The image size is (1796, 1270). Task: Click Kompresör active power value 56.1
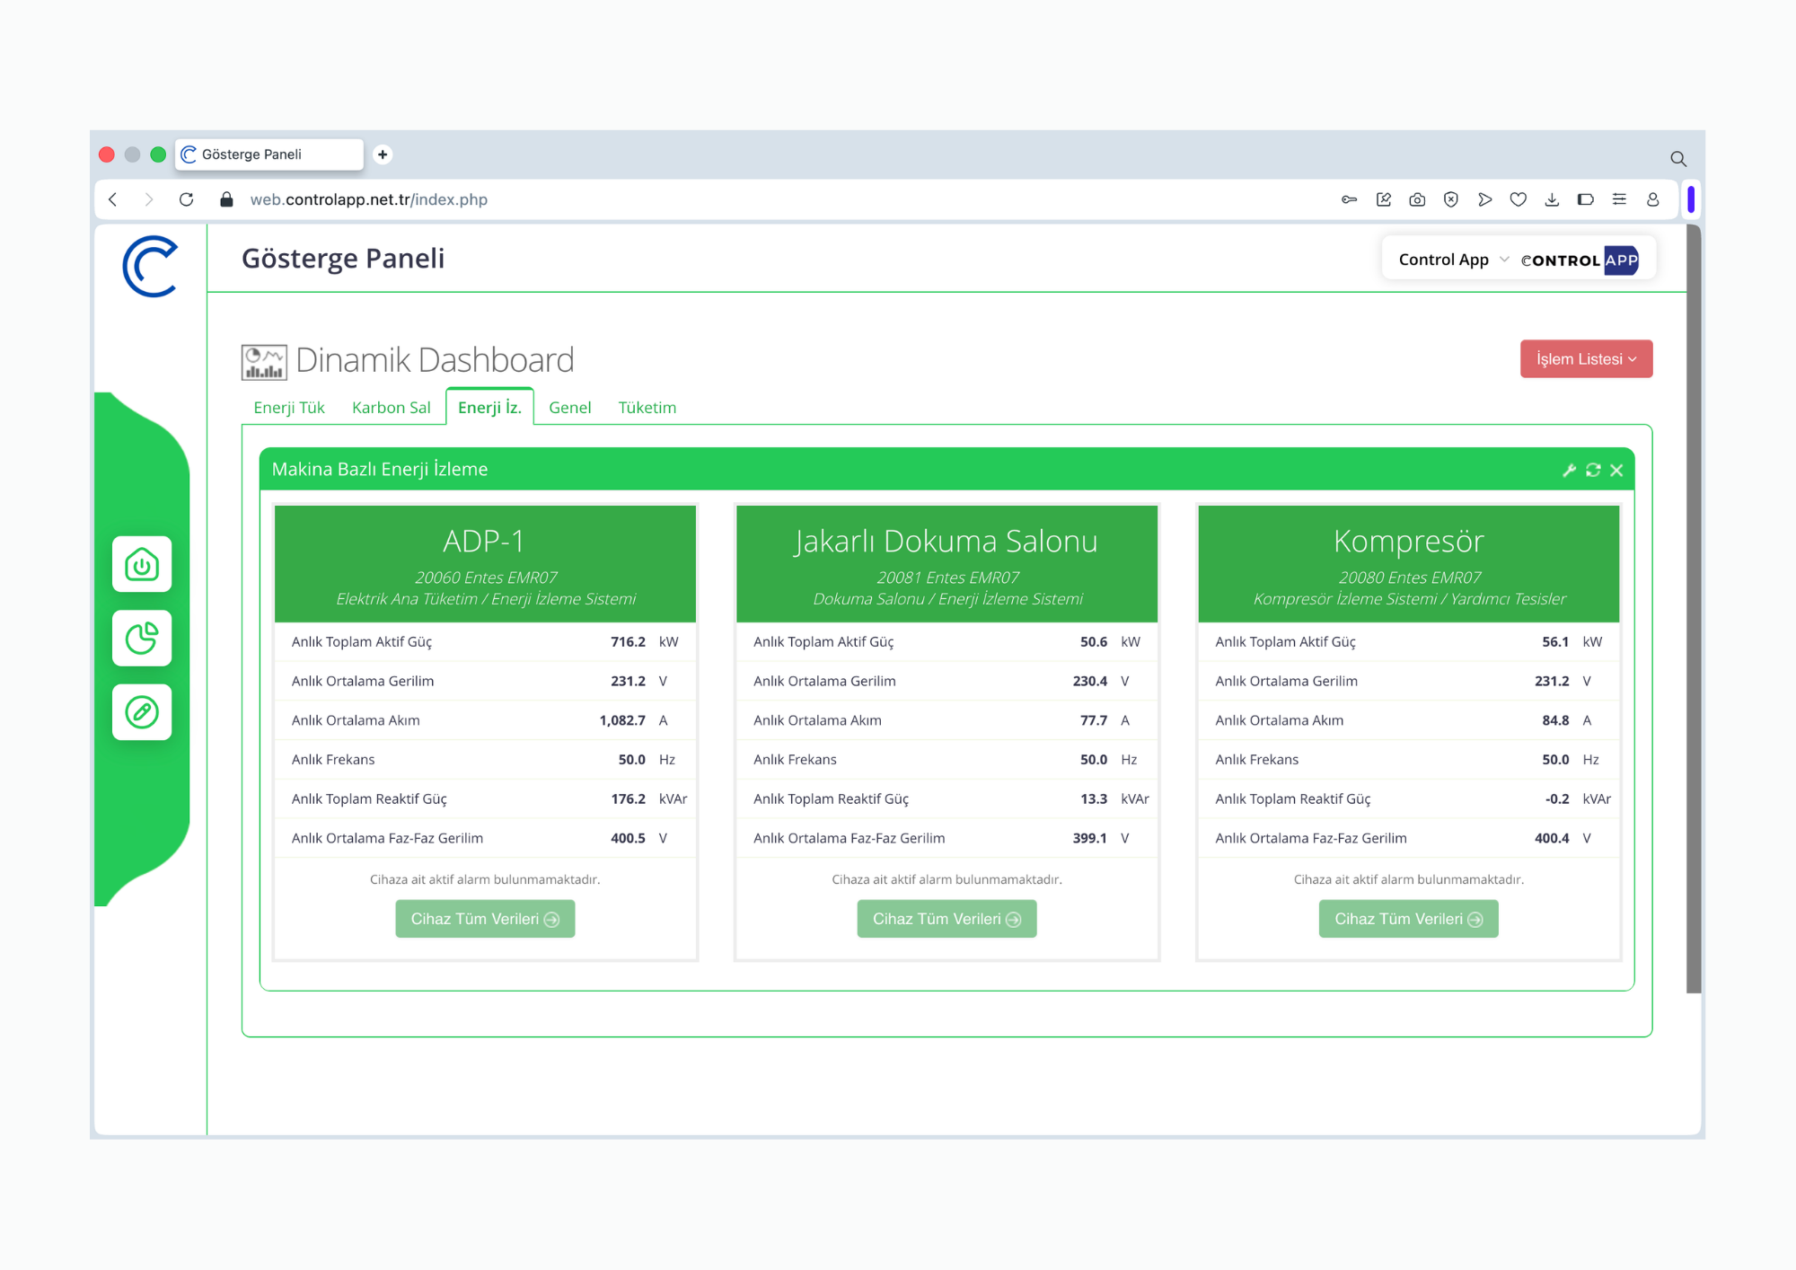pos(1555,641)
